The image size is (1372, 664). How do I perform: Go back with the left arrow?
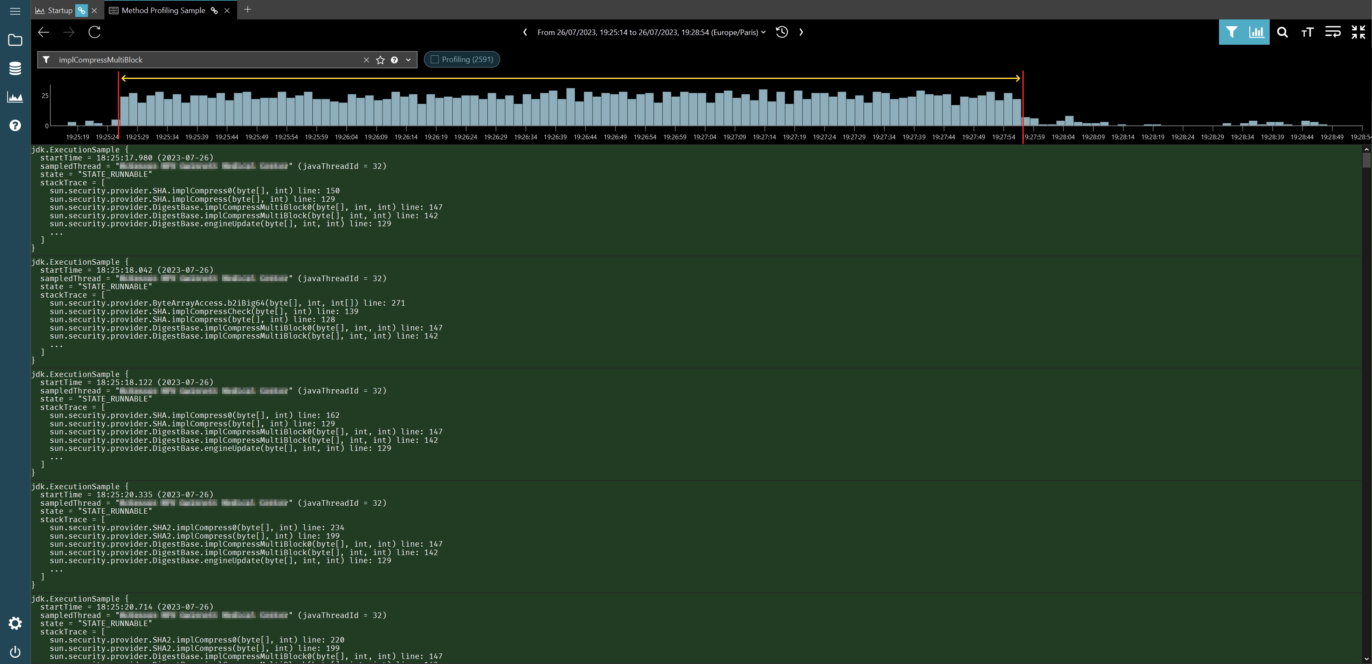pos(44,33)
